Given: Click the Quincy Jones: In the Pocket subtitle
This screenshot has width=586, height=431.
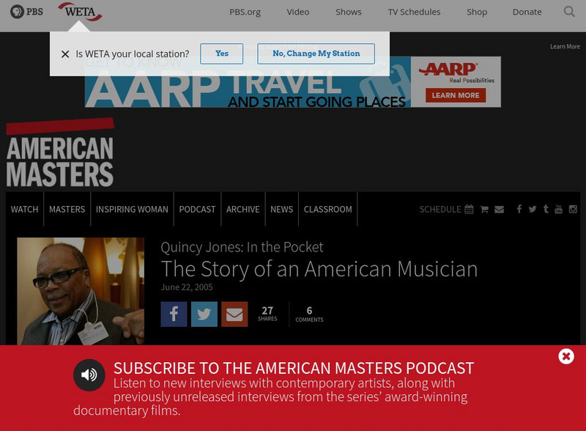Looking at the screenshot, I should point(242,247).
